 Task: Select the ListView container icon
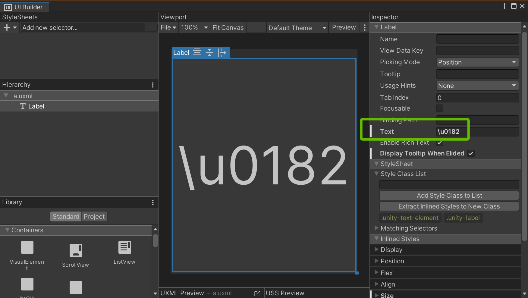124,247
